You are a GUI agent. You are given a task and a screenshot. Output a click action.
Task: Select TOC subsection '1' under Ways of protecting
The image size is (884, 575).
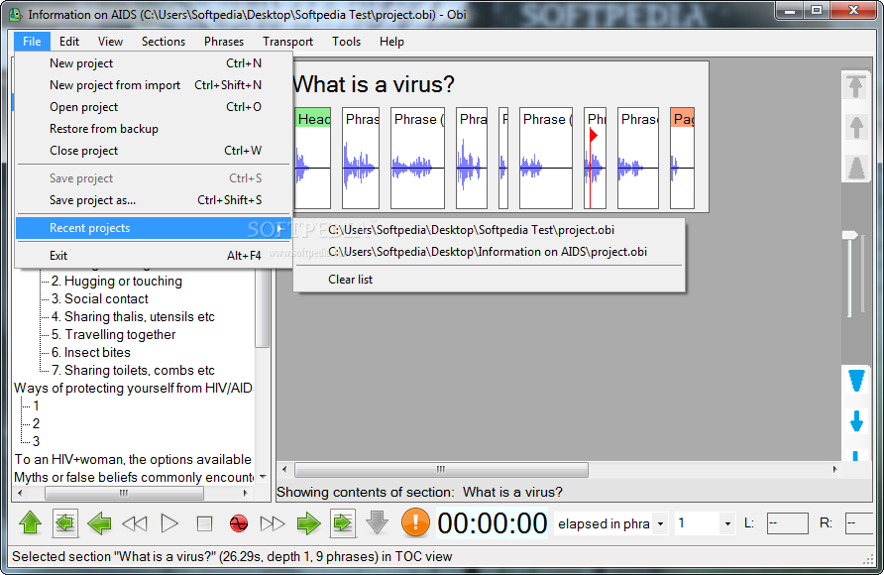coord(36,405)
